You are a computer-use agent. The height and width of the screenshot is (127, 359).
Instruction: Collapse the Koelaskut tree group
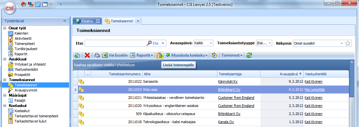click(x=5, y=106)
